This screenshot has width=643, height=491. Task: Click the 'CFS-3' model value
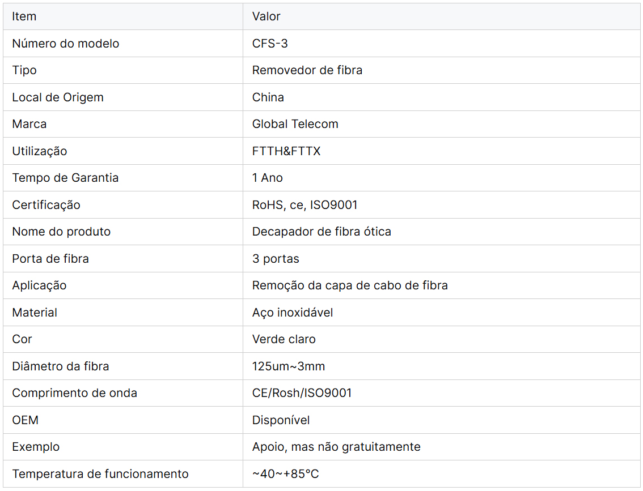pyautogui.click(x=270, y=44)
